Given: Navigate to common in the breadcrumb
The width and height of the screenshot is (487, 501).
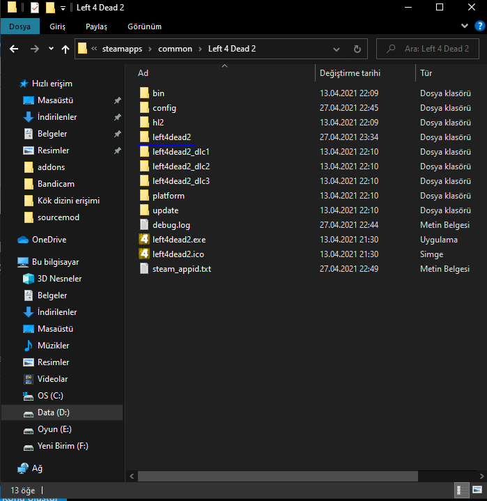Looking at the screenshot, I should coord(175,49).
